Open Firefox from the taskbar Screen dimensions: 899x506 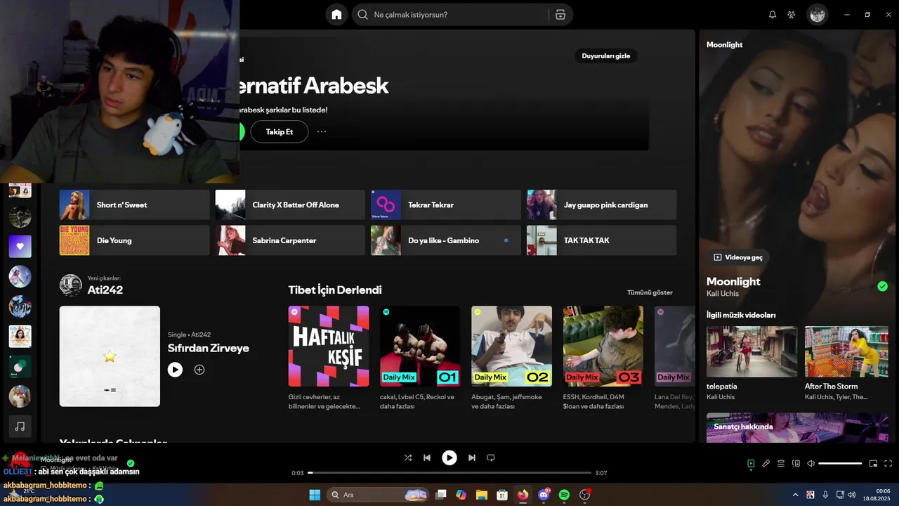click(523, 495)
